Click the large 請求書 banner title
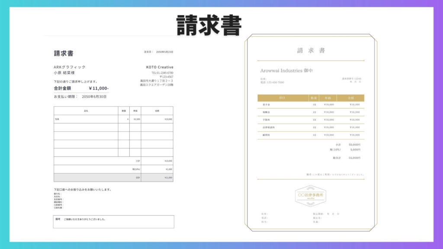The width and height of the screenshot is (443, 249). (x=209, y=26)
